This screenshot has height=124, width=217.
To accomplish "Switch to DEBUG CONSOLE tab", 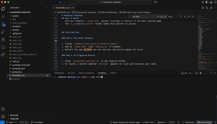I will [x=86, y=73].
